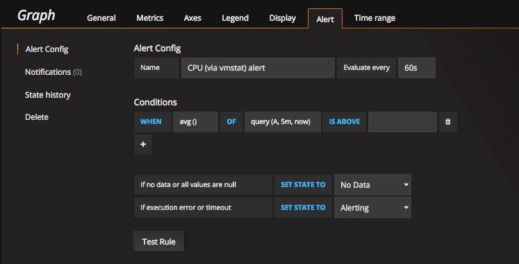Screen dimensions: 519x264
Task: Select Delete in the left sidebar
Action: [37, 117]
